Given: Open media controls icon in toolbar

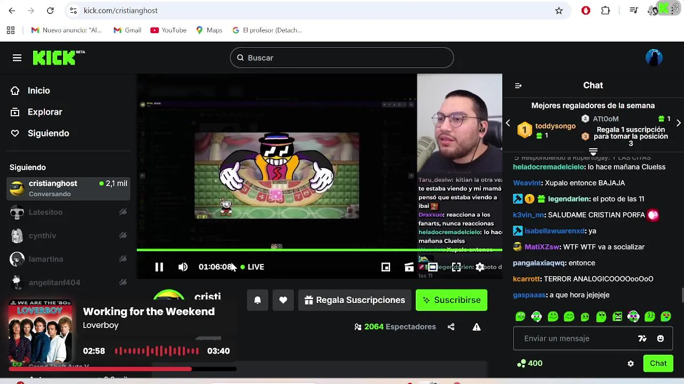Looking at the screenshot, I should (x=634, y=11).
